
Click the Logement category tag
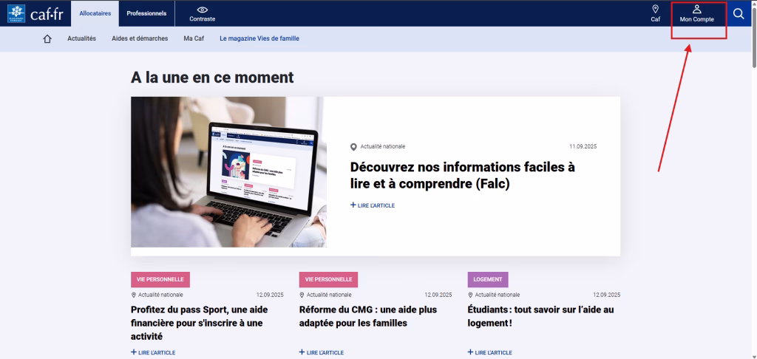pyautogui.click(x=487, y=279)
